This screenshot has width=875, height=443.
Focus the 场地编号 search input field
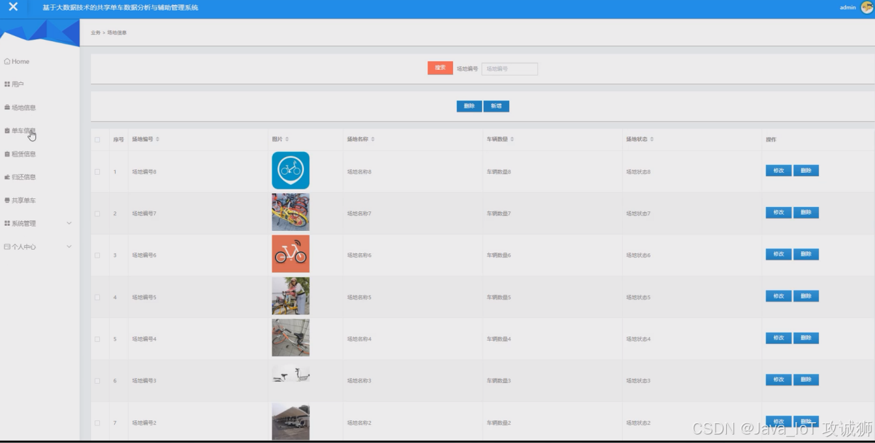pos(509,69)
